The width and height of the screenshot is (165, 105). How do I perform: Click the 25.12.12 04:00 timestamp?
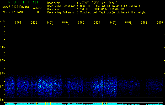pyautogui.click(x=13, y=12)
